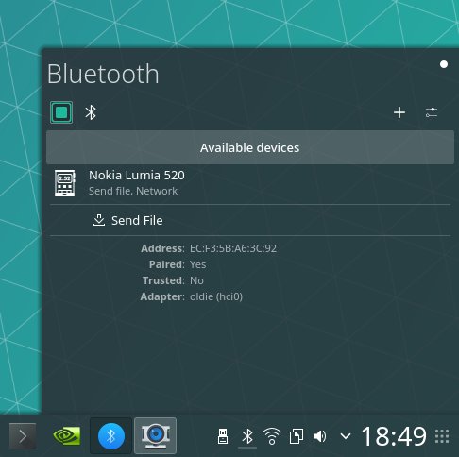Click the Send file, Network subtitle
The height and width of the screenshot is (457, 459).
133,191
